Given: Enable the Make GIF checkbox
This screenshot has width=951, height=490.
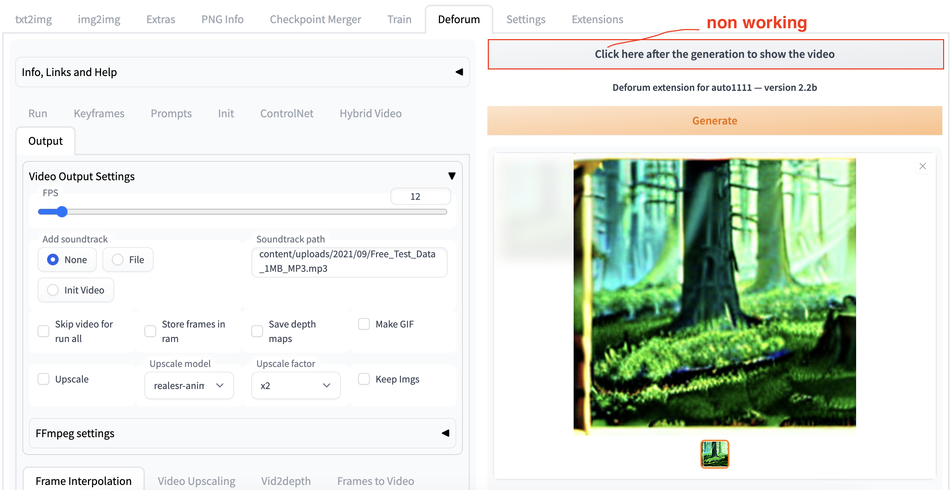Looking at the screenshot, I should (x=364, y=324).
